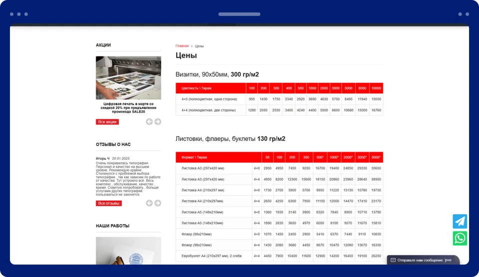Select price 35650 in the flyers table
The image size is (479, 277).
[376, 168]
